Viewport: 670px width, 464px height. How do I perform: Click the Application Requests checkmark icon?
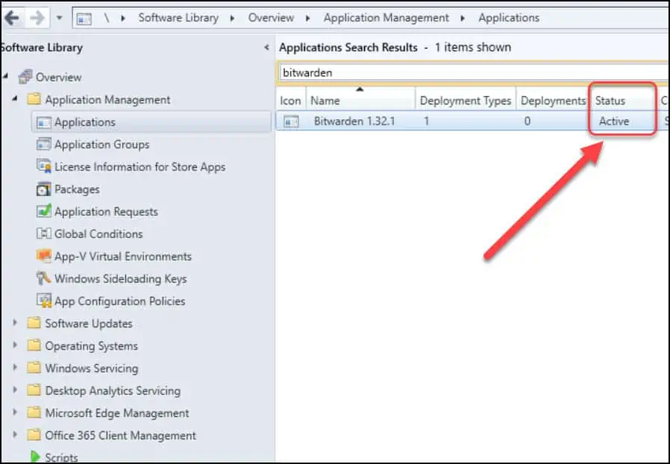point(43,210)
